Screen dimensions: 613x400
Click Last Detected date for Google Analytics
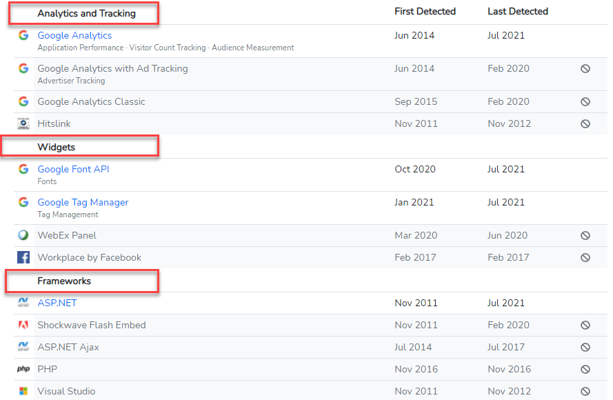pyautogui.click(x=506, y=35)
